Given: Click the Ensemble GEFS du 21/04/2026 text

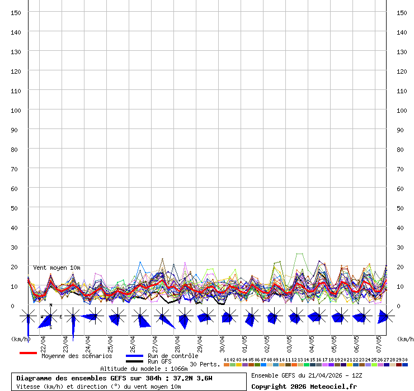Looking at the screenshot, I should [x=307, y=375].
